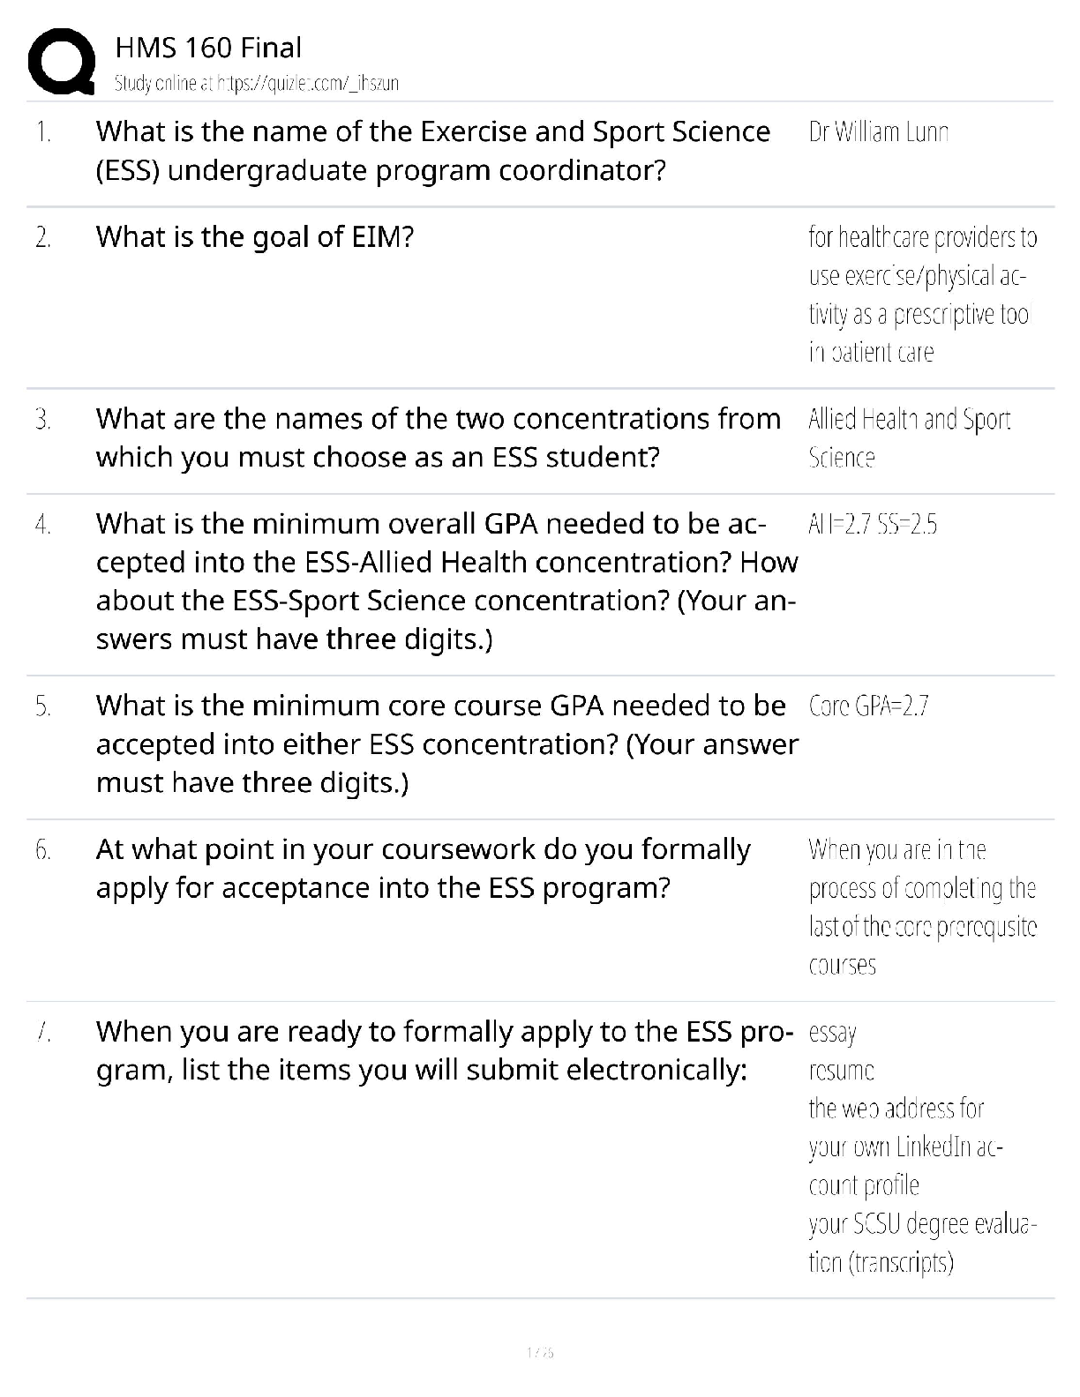Click the Quizlet Q logo icon
This screenshot has height=1397, width=1080.
point(62,61)
